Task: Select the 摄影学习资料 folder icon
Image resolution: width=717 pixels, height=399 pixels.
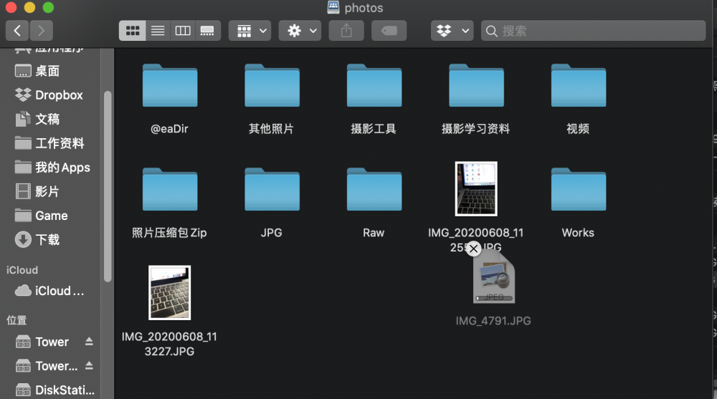Action: coord(476,85)
